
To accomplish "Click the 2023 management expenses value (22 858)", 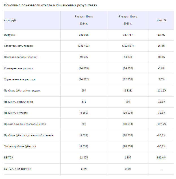I will (x=128, y=79).
